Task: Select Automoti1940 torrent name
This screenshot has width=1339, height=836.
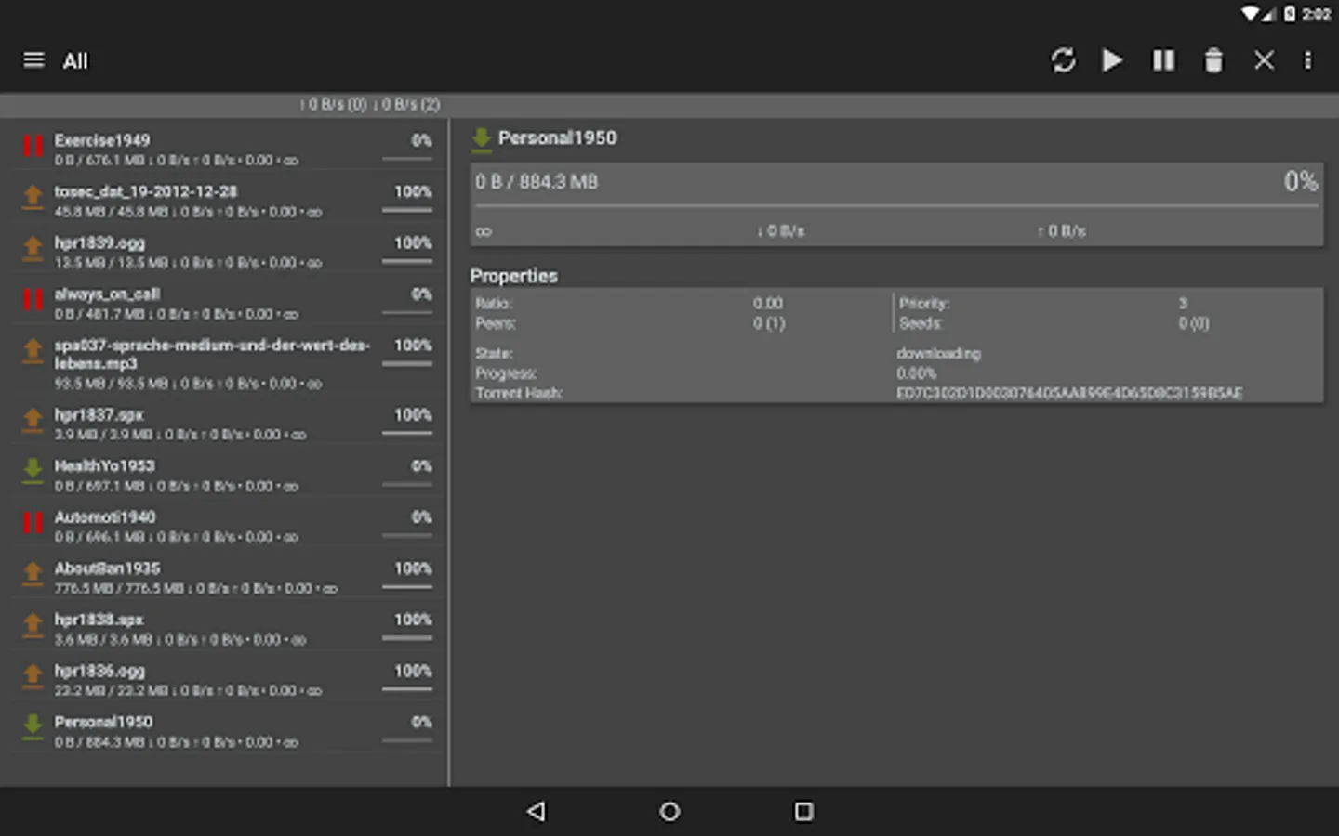Action: pyautogui.click(x=105, y=516)
